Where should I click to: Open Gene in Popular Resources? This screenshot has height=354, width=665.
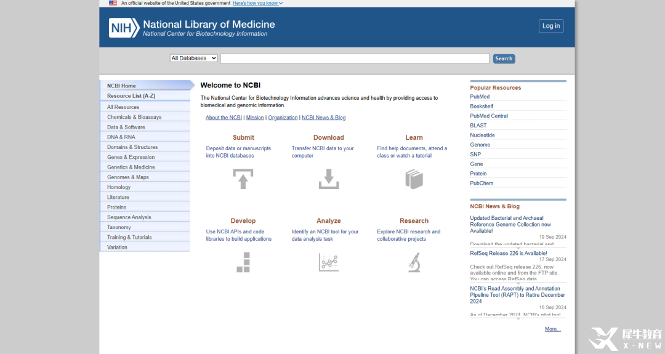pos(476,164)
